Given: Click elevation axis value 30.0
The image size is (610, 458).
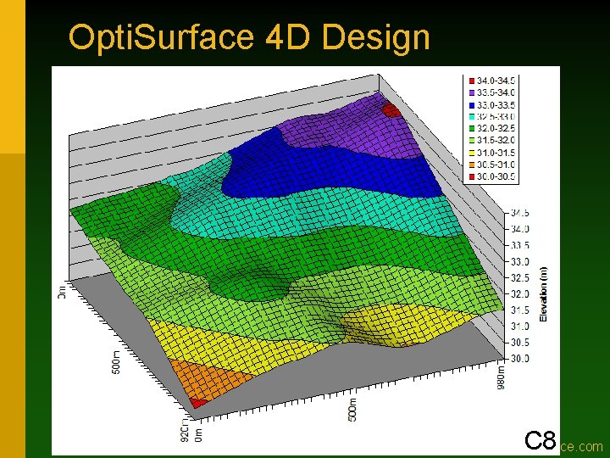Looking at the screenshot, I should point(519,358).
